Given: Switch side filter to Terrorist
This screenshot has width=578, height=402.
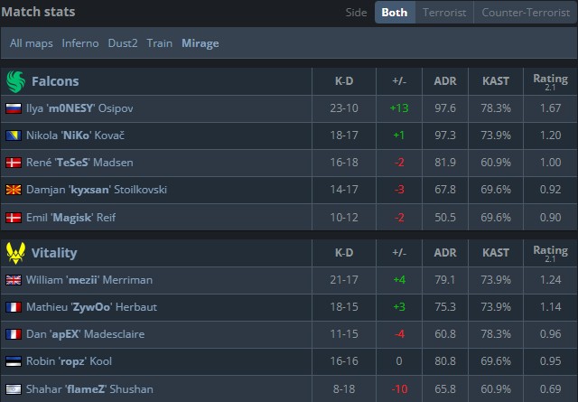Looking at the screenshot, I should click(443, 13).
